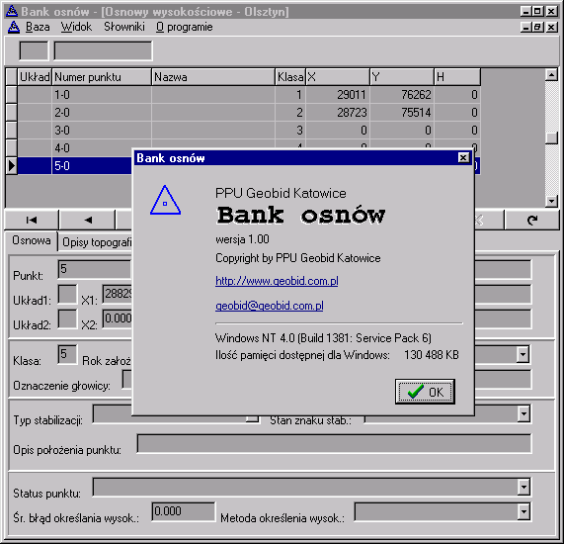
Task: Expand the Stan znaku stab. dropdown
Action: tap(524, 413)
